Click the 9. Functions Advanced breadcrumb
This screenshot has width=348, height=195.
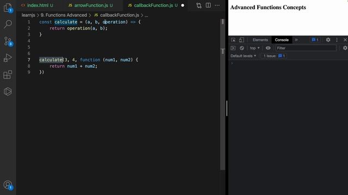pyautogui.click(x=64, y=15)
